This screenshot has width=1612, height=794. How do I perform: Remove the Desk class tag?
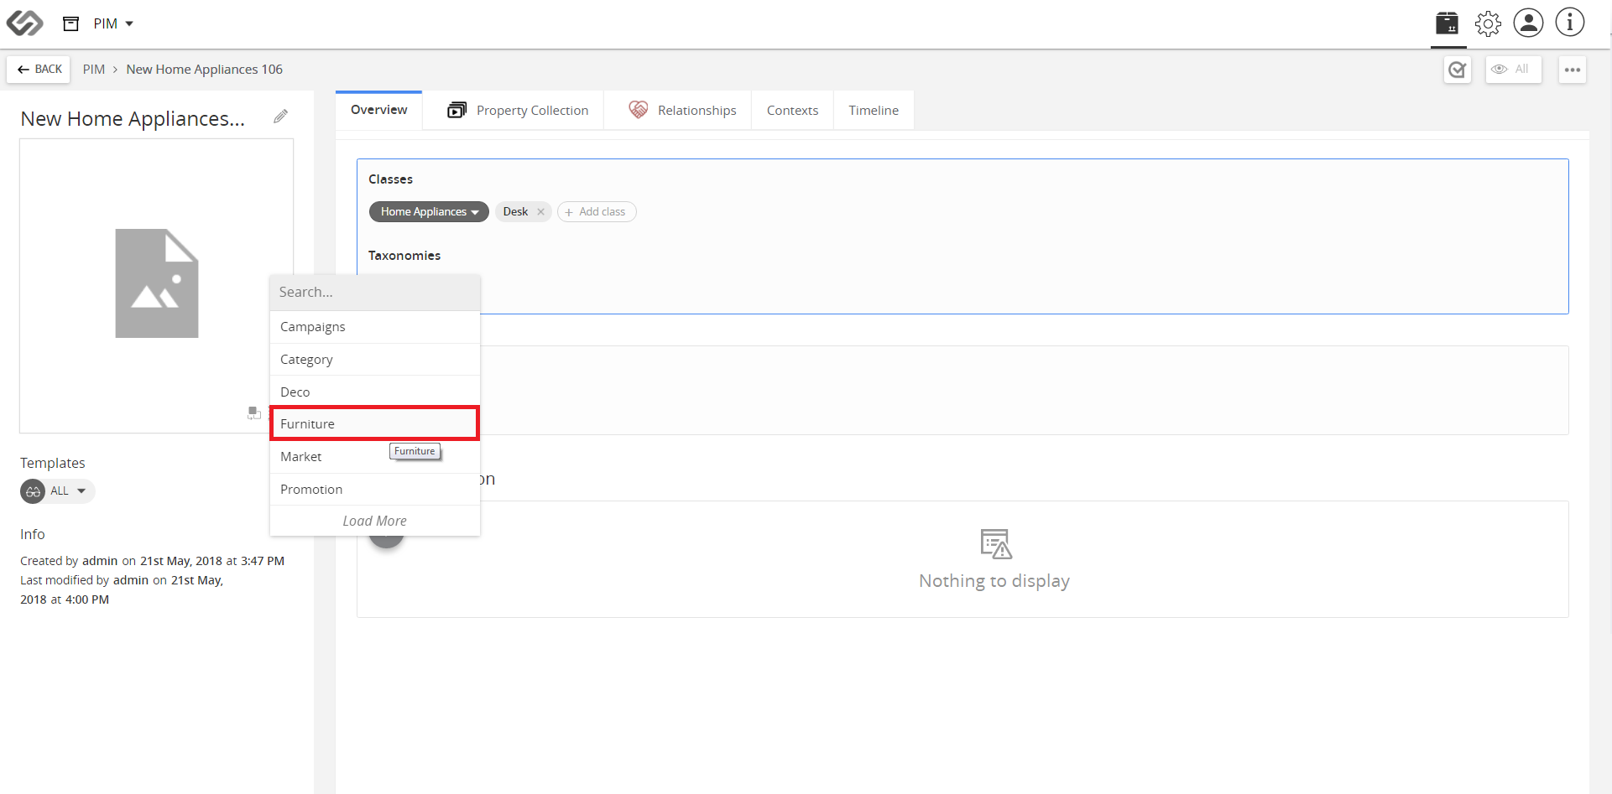pos(540,212)
